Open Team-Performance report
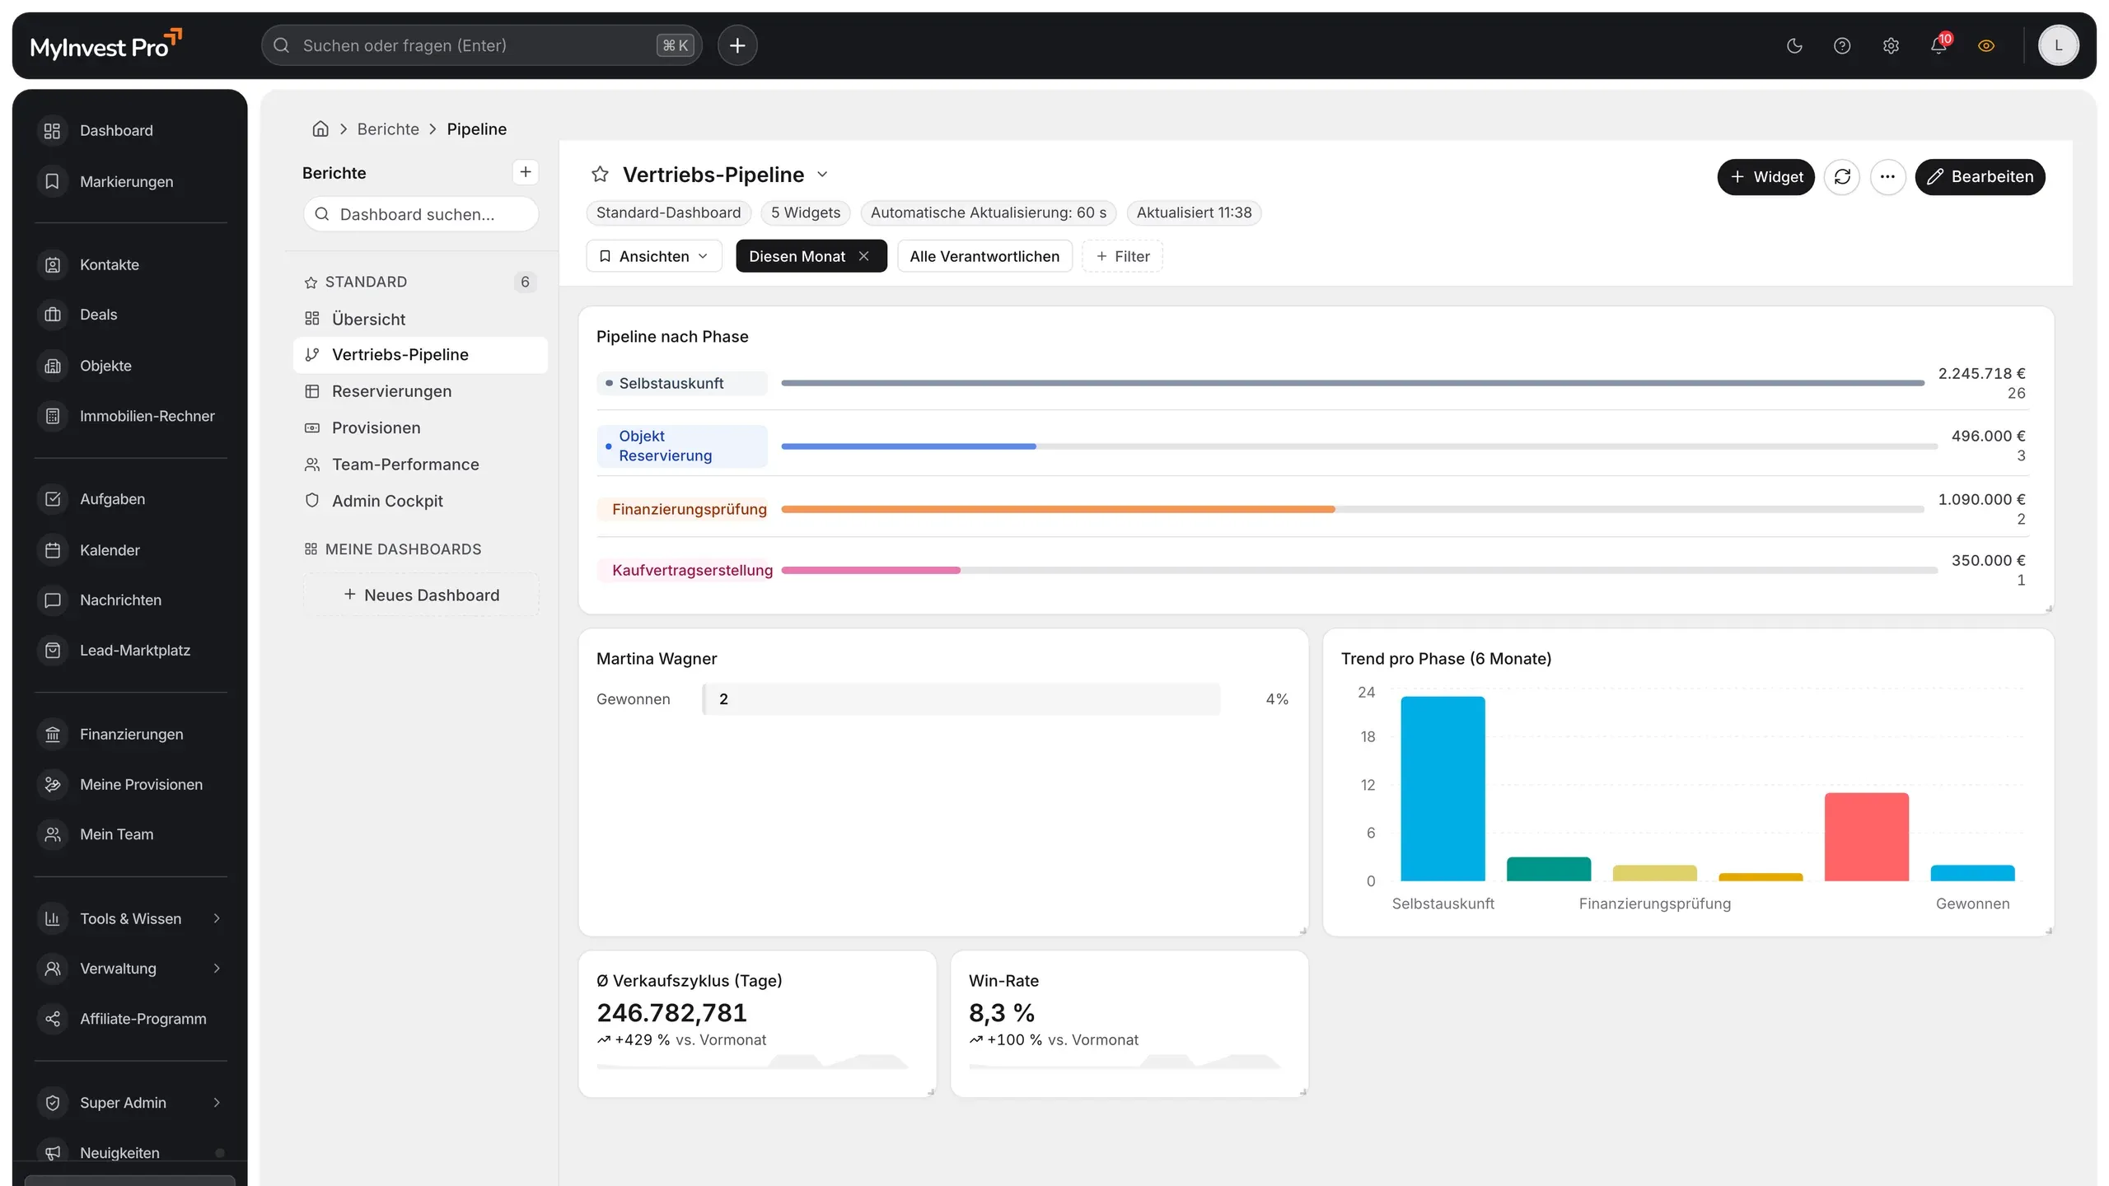 point(420,465)
